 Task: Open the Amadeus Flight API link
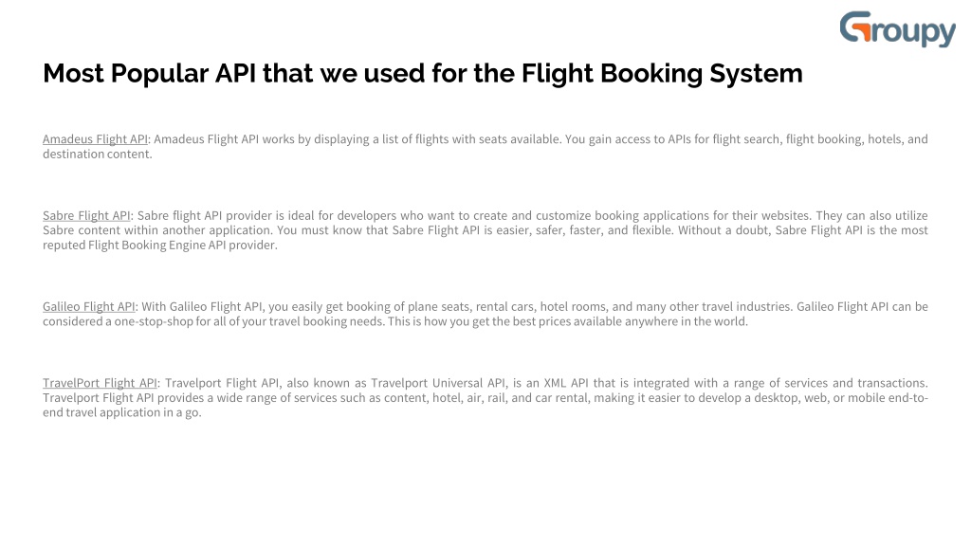(96, 139)
